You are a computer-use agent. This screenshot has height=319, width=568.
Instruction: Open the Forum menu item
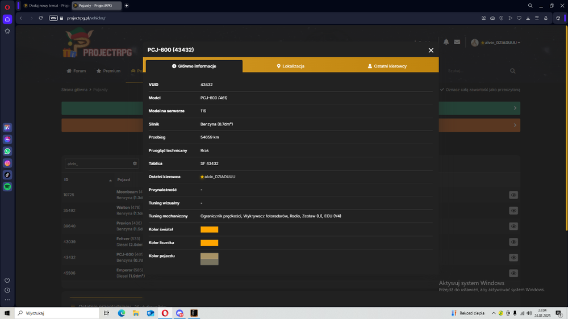(x=77, y=71)
